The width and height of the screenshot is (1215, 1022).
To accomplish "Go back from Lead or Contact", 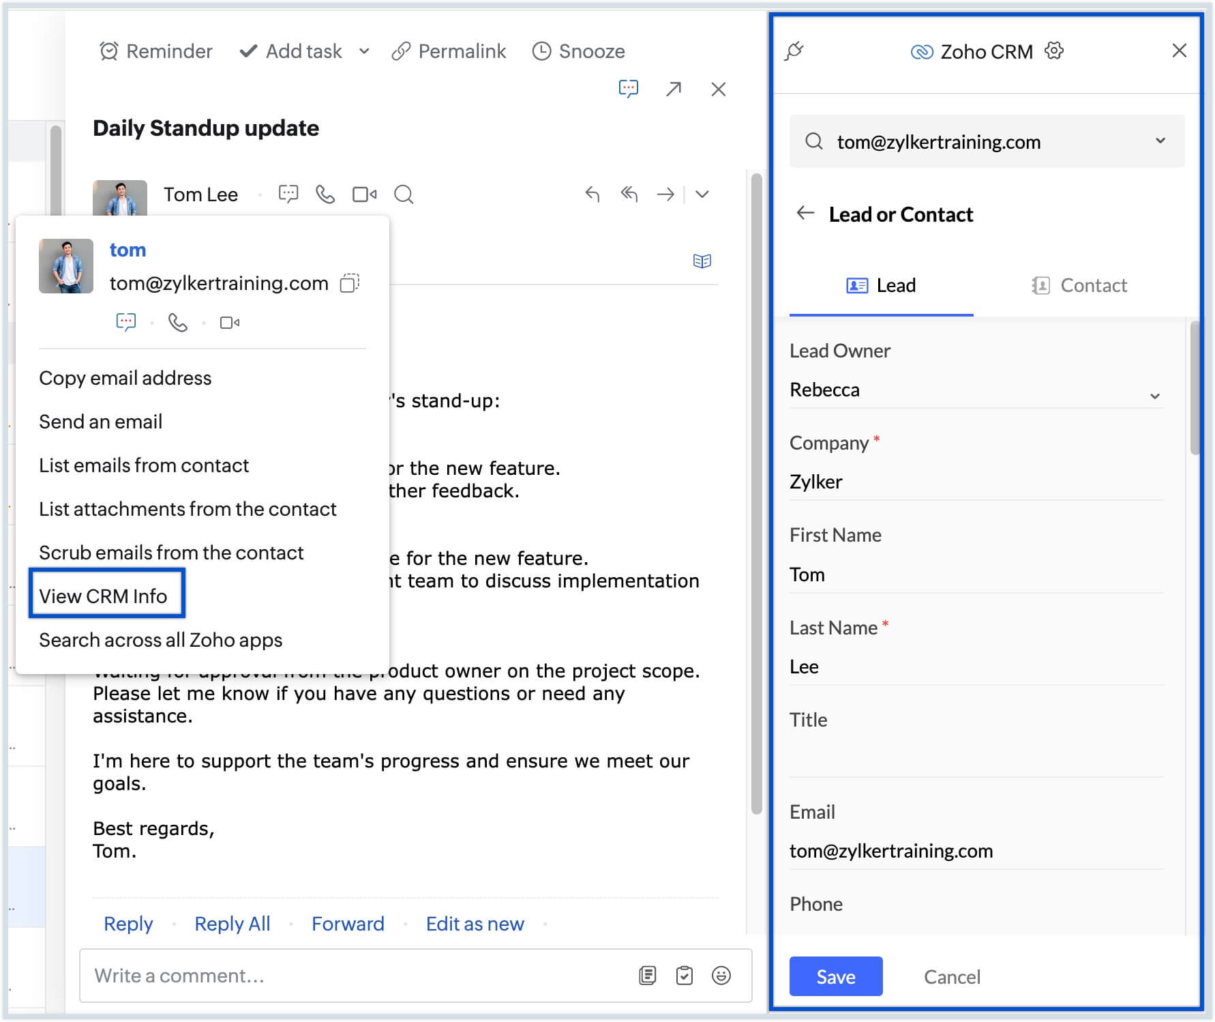I will point(806,214).
